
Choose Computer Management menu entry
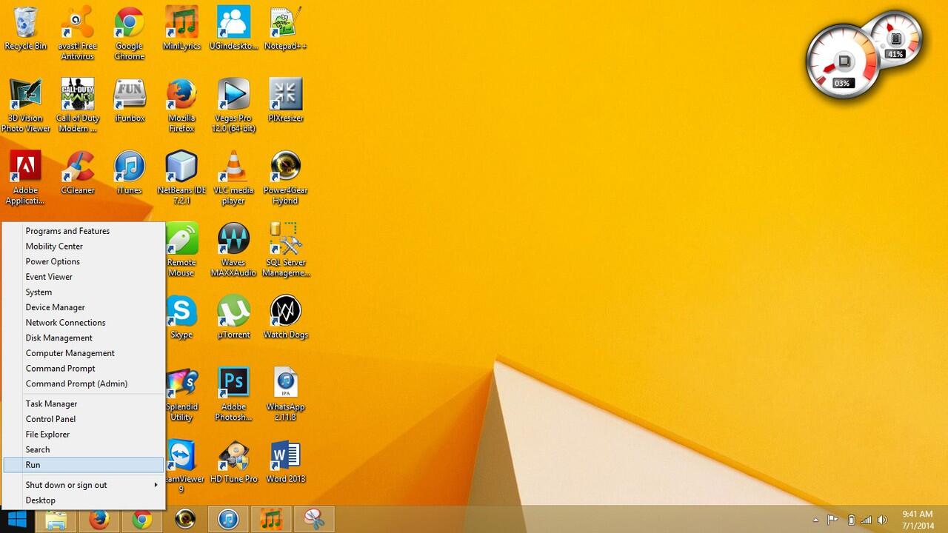click(x=84, y=353)
